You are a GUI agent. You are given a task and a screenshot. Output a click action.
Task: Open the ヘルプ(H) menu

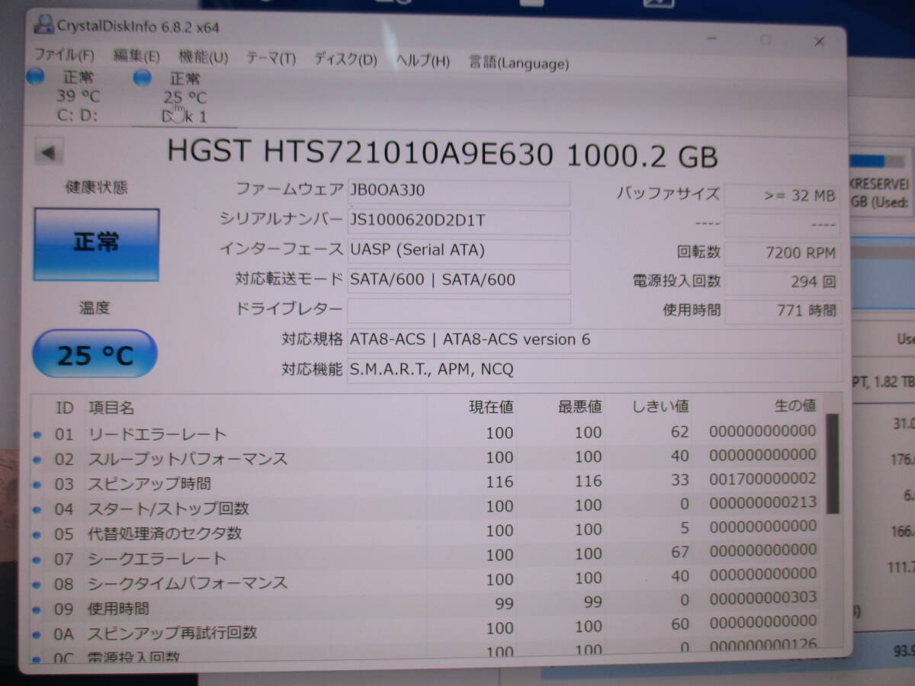pos(422,62)
